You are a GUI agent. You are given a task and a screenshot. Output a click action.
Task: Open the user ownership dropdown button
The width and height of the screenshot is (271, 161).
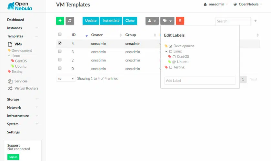[x=152, y=21]
